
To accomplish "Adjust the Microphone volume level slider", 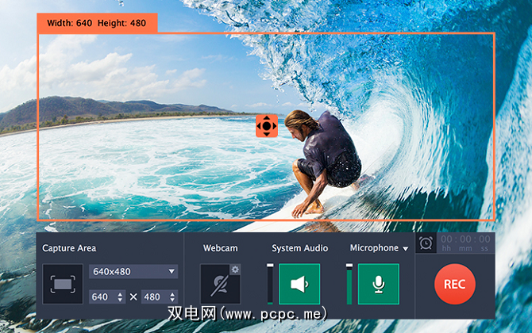I will coord(349,284).
